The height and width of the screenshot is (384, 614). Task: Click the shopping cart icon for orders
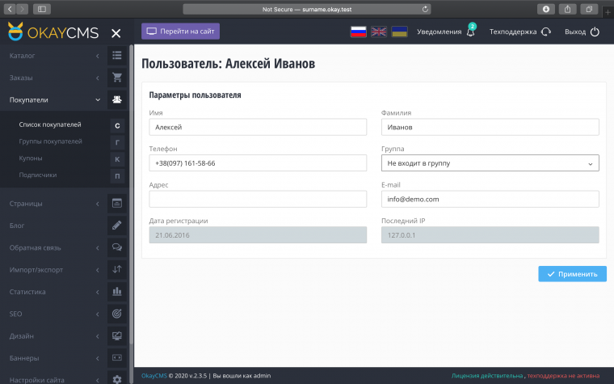pyautogui.click(x=117, y=78)
